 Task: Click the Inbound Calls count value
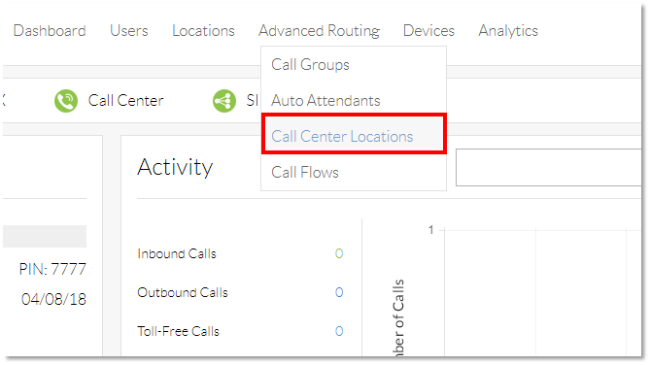tap(339, 253)
